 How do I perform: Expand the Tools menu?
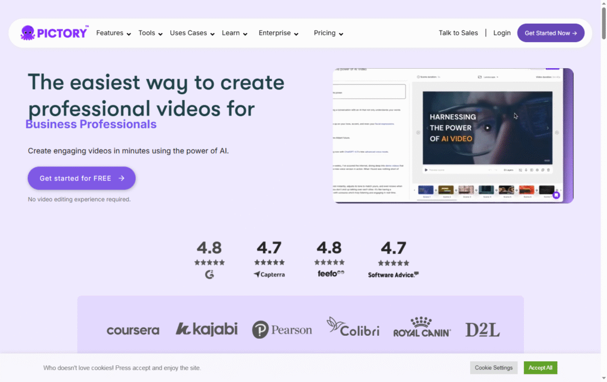(150, 33)
